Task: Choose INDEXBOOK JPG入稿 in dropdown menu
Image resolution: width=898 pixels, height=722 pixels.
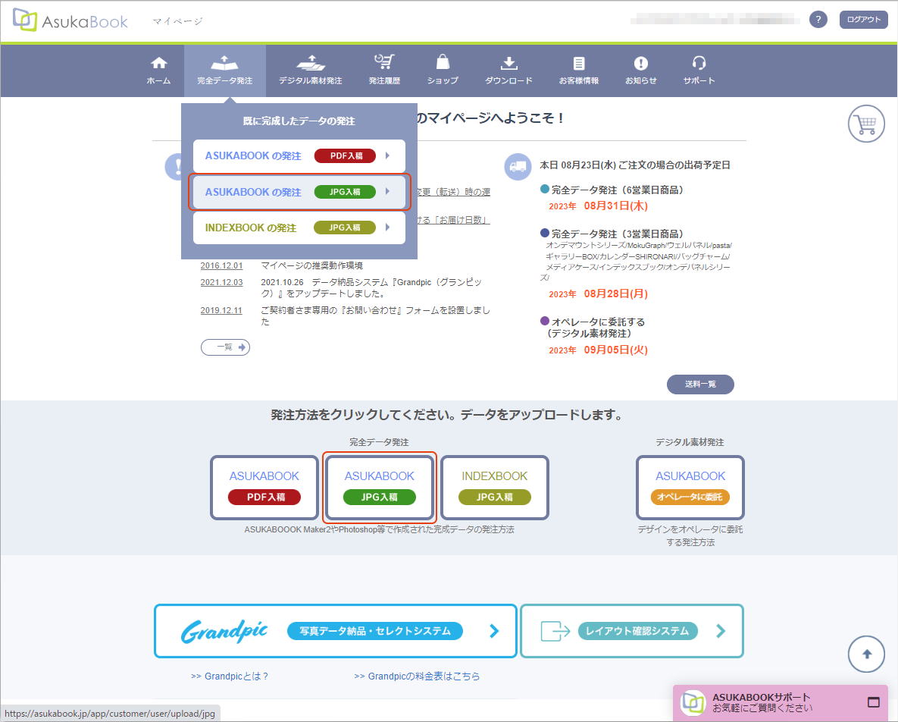Action: (x=299, y=228)
